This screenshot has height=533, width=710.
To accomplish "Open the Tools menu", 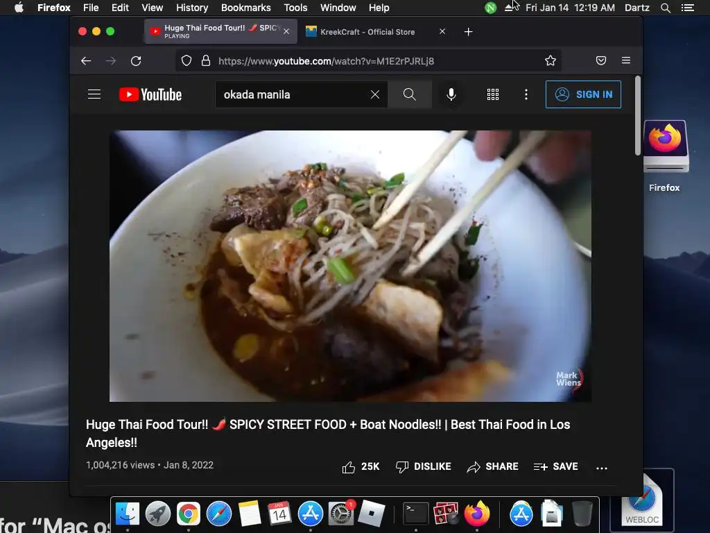I will tap(295, 8).
